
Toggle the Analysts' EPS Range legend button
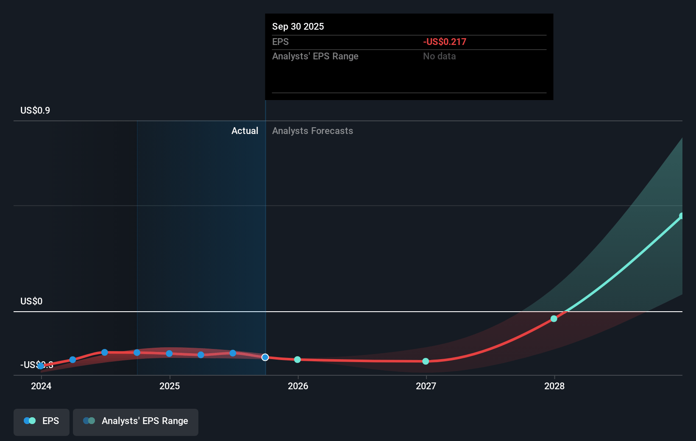(x=135, y=421)
